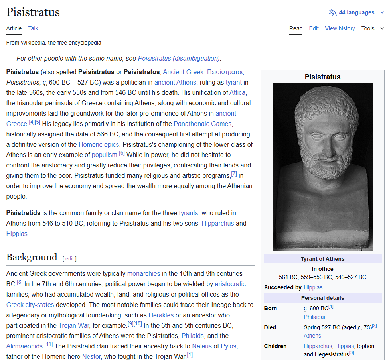Click the language translation icon

pos(332,12)
